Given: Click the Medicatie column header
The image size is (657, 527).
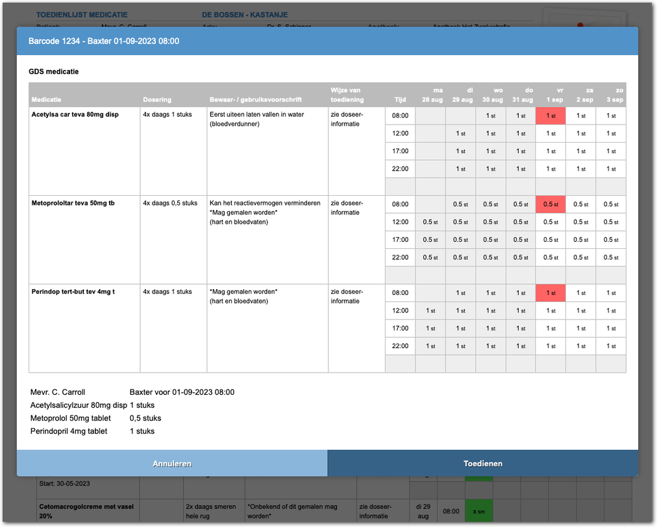Looking at the screenshot, I should tap(47, 100).
